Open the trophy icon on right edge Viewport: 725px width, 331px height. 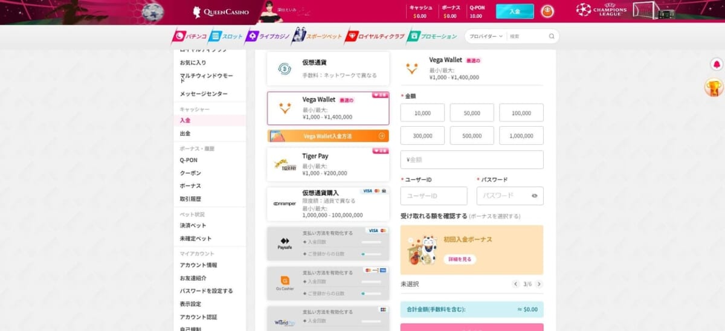714,88
